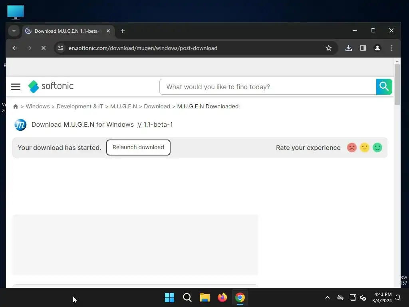Image resolution: width=409 pixels, height=307 pixels.
Task: Maximize the Chrome window
Action: pyautogui.click(x=373, y=30)
